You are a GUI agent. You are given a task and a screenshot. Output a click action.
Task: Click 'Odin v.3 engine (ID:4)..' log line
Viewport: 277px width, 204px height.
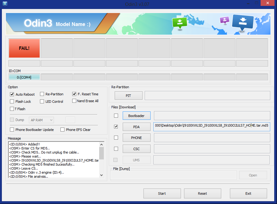(36, 172)
